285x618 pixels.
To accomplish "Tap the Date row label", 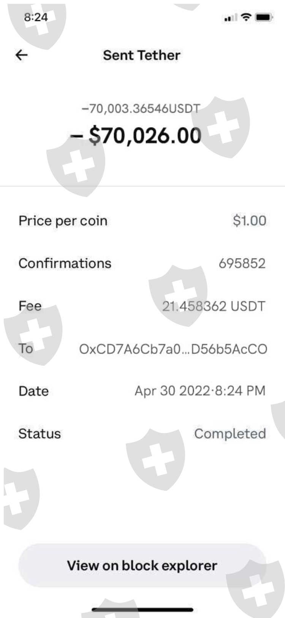I will 33,391.
